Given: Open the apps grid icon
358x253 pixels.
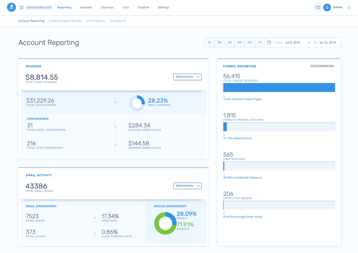Looking at the screenshot, I should pos(21,8).
